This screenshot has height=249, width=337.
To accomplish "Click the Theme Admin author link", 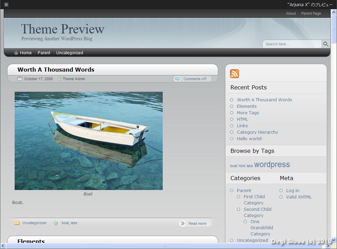I will coord(74,79).
